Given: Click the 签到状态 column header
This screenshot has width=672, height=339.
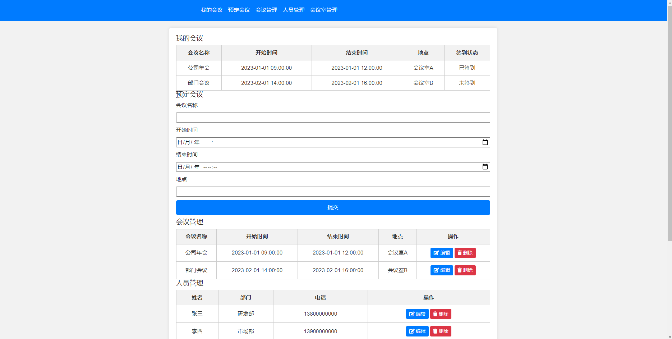Looking at the screenshot, I should (x=467, y=52).
